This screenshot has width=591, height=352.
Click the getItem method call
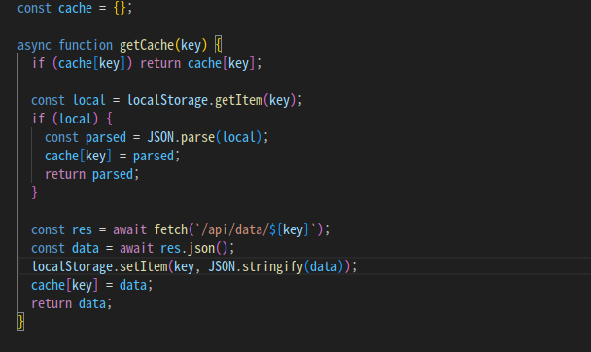238,100
